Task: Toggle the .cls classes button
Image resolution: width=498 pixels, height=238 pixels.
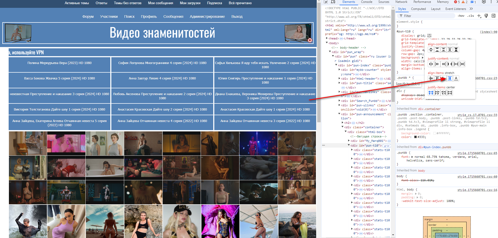Action: [470, 16]
